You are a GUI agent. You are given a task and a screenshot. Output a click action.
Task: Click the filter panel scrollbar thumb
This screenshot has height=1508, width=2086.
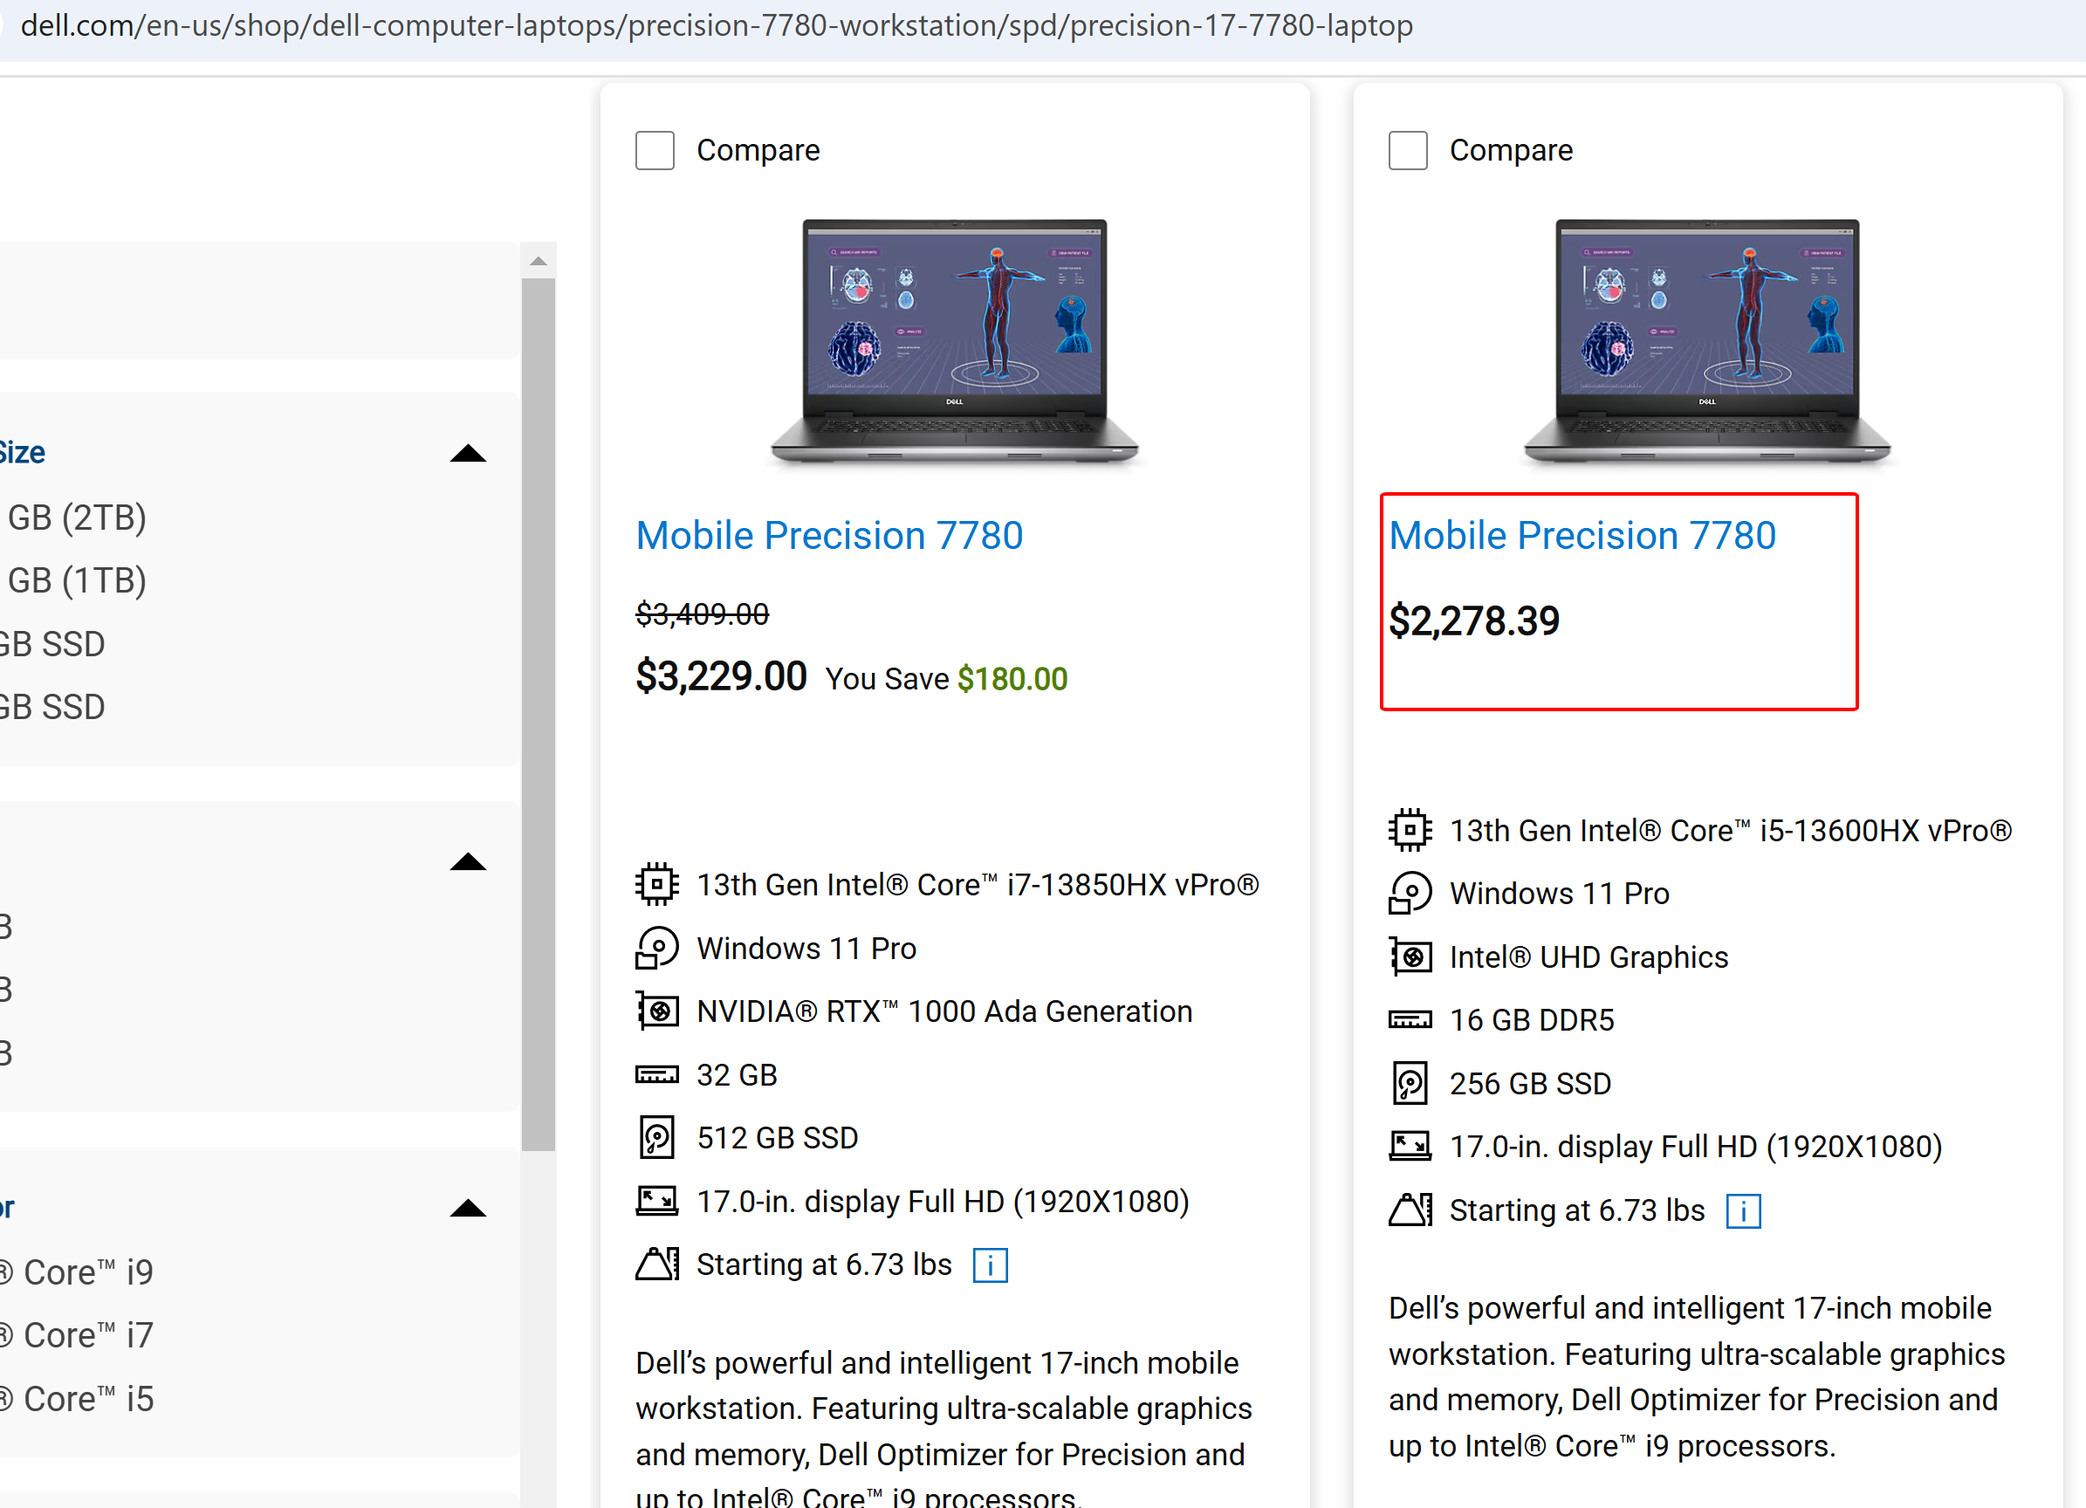[x=538, y=715]
